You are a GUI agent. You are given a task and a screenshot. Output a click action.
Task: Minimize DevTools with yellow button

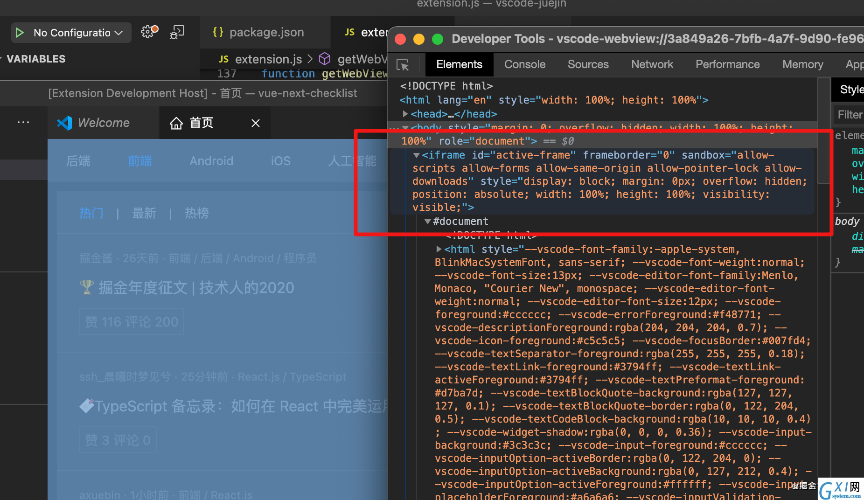pos(419,39)
